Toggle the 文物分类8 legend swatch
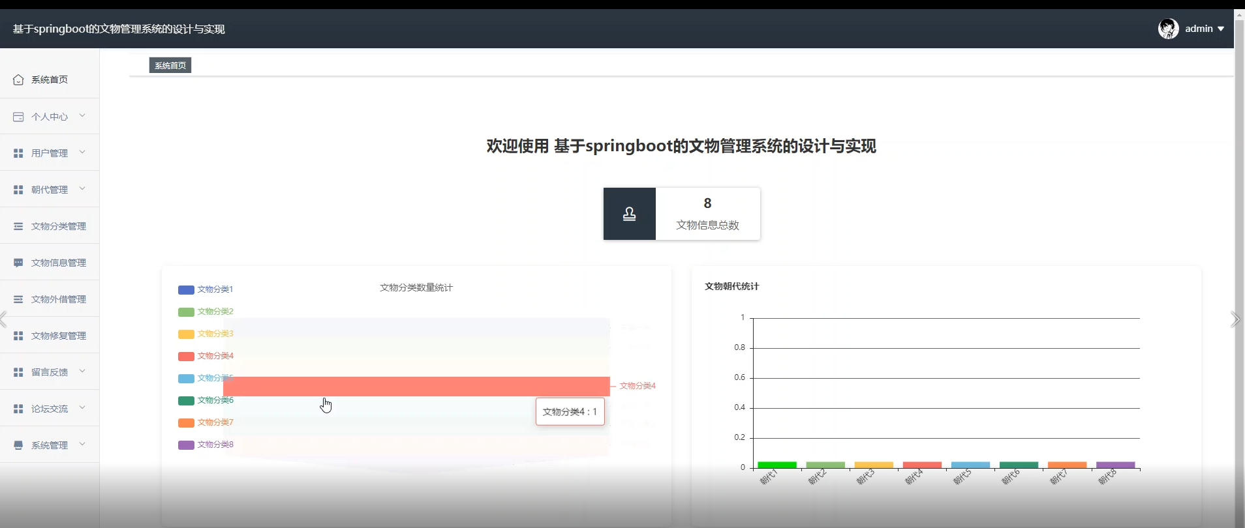The height and width of the screenshot is (528, 1245). point(186,445)
